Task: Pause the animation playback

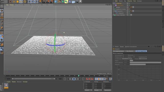Action: [74, 79]
